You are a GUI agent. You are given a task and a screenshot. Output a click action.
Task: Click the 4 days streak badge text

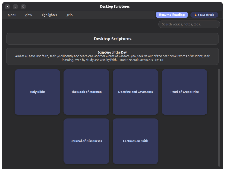click(x=205, y=15)
